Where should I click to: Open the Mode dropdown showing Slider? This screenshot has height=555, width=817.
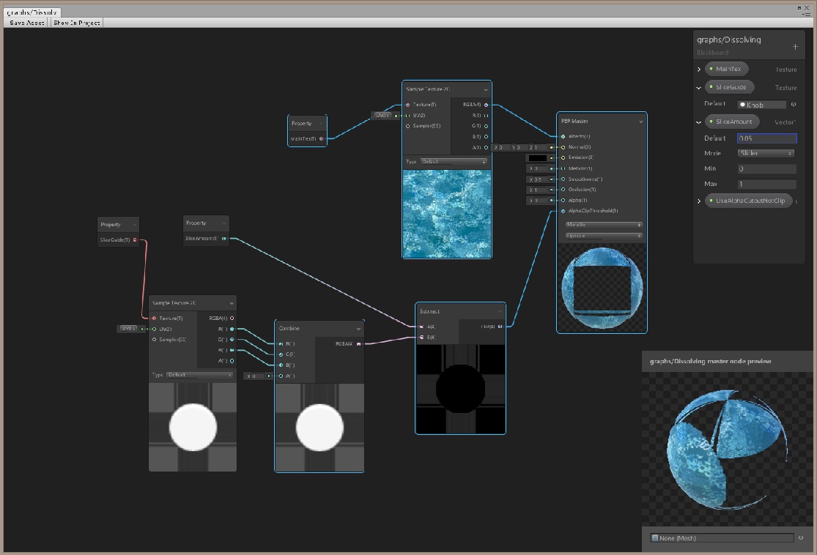pos(766,153)
